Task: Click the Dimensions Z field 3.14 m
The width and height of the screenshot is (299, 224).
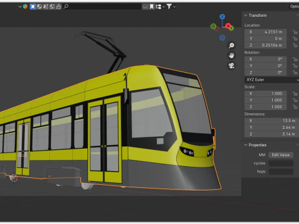Action: [272, 134]
